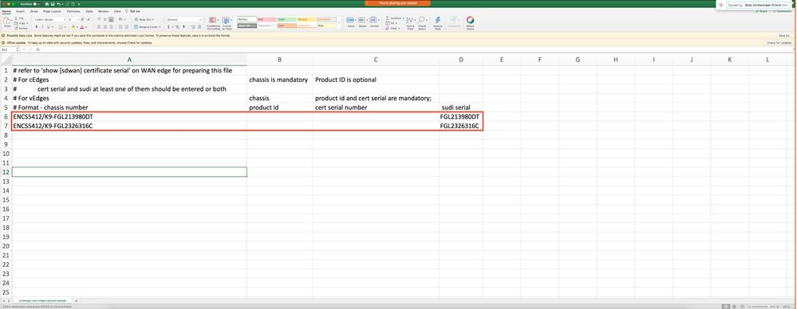The height and width of the screenshot is (309, 797).
Task: Launch the Analyze Data tool
Action: [x=438, y=23]
